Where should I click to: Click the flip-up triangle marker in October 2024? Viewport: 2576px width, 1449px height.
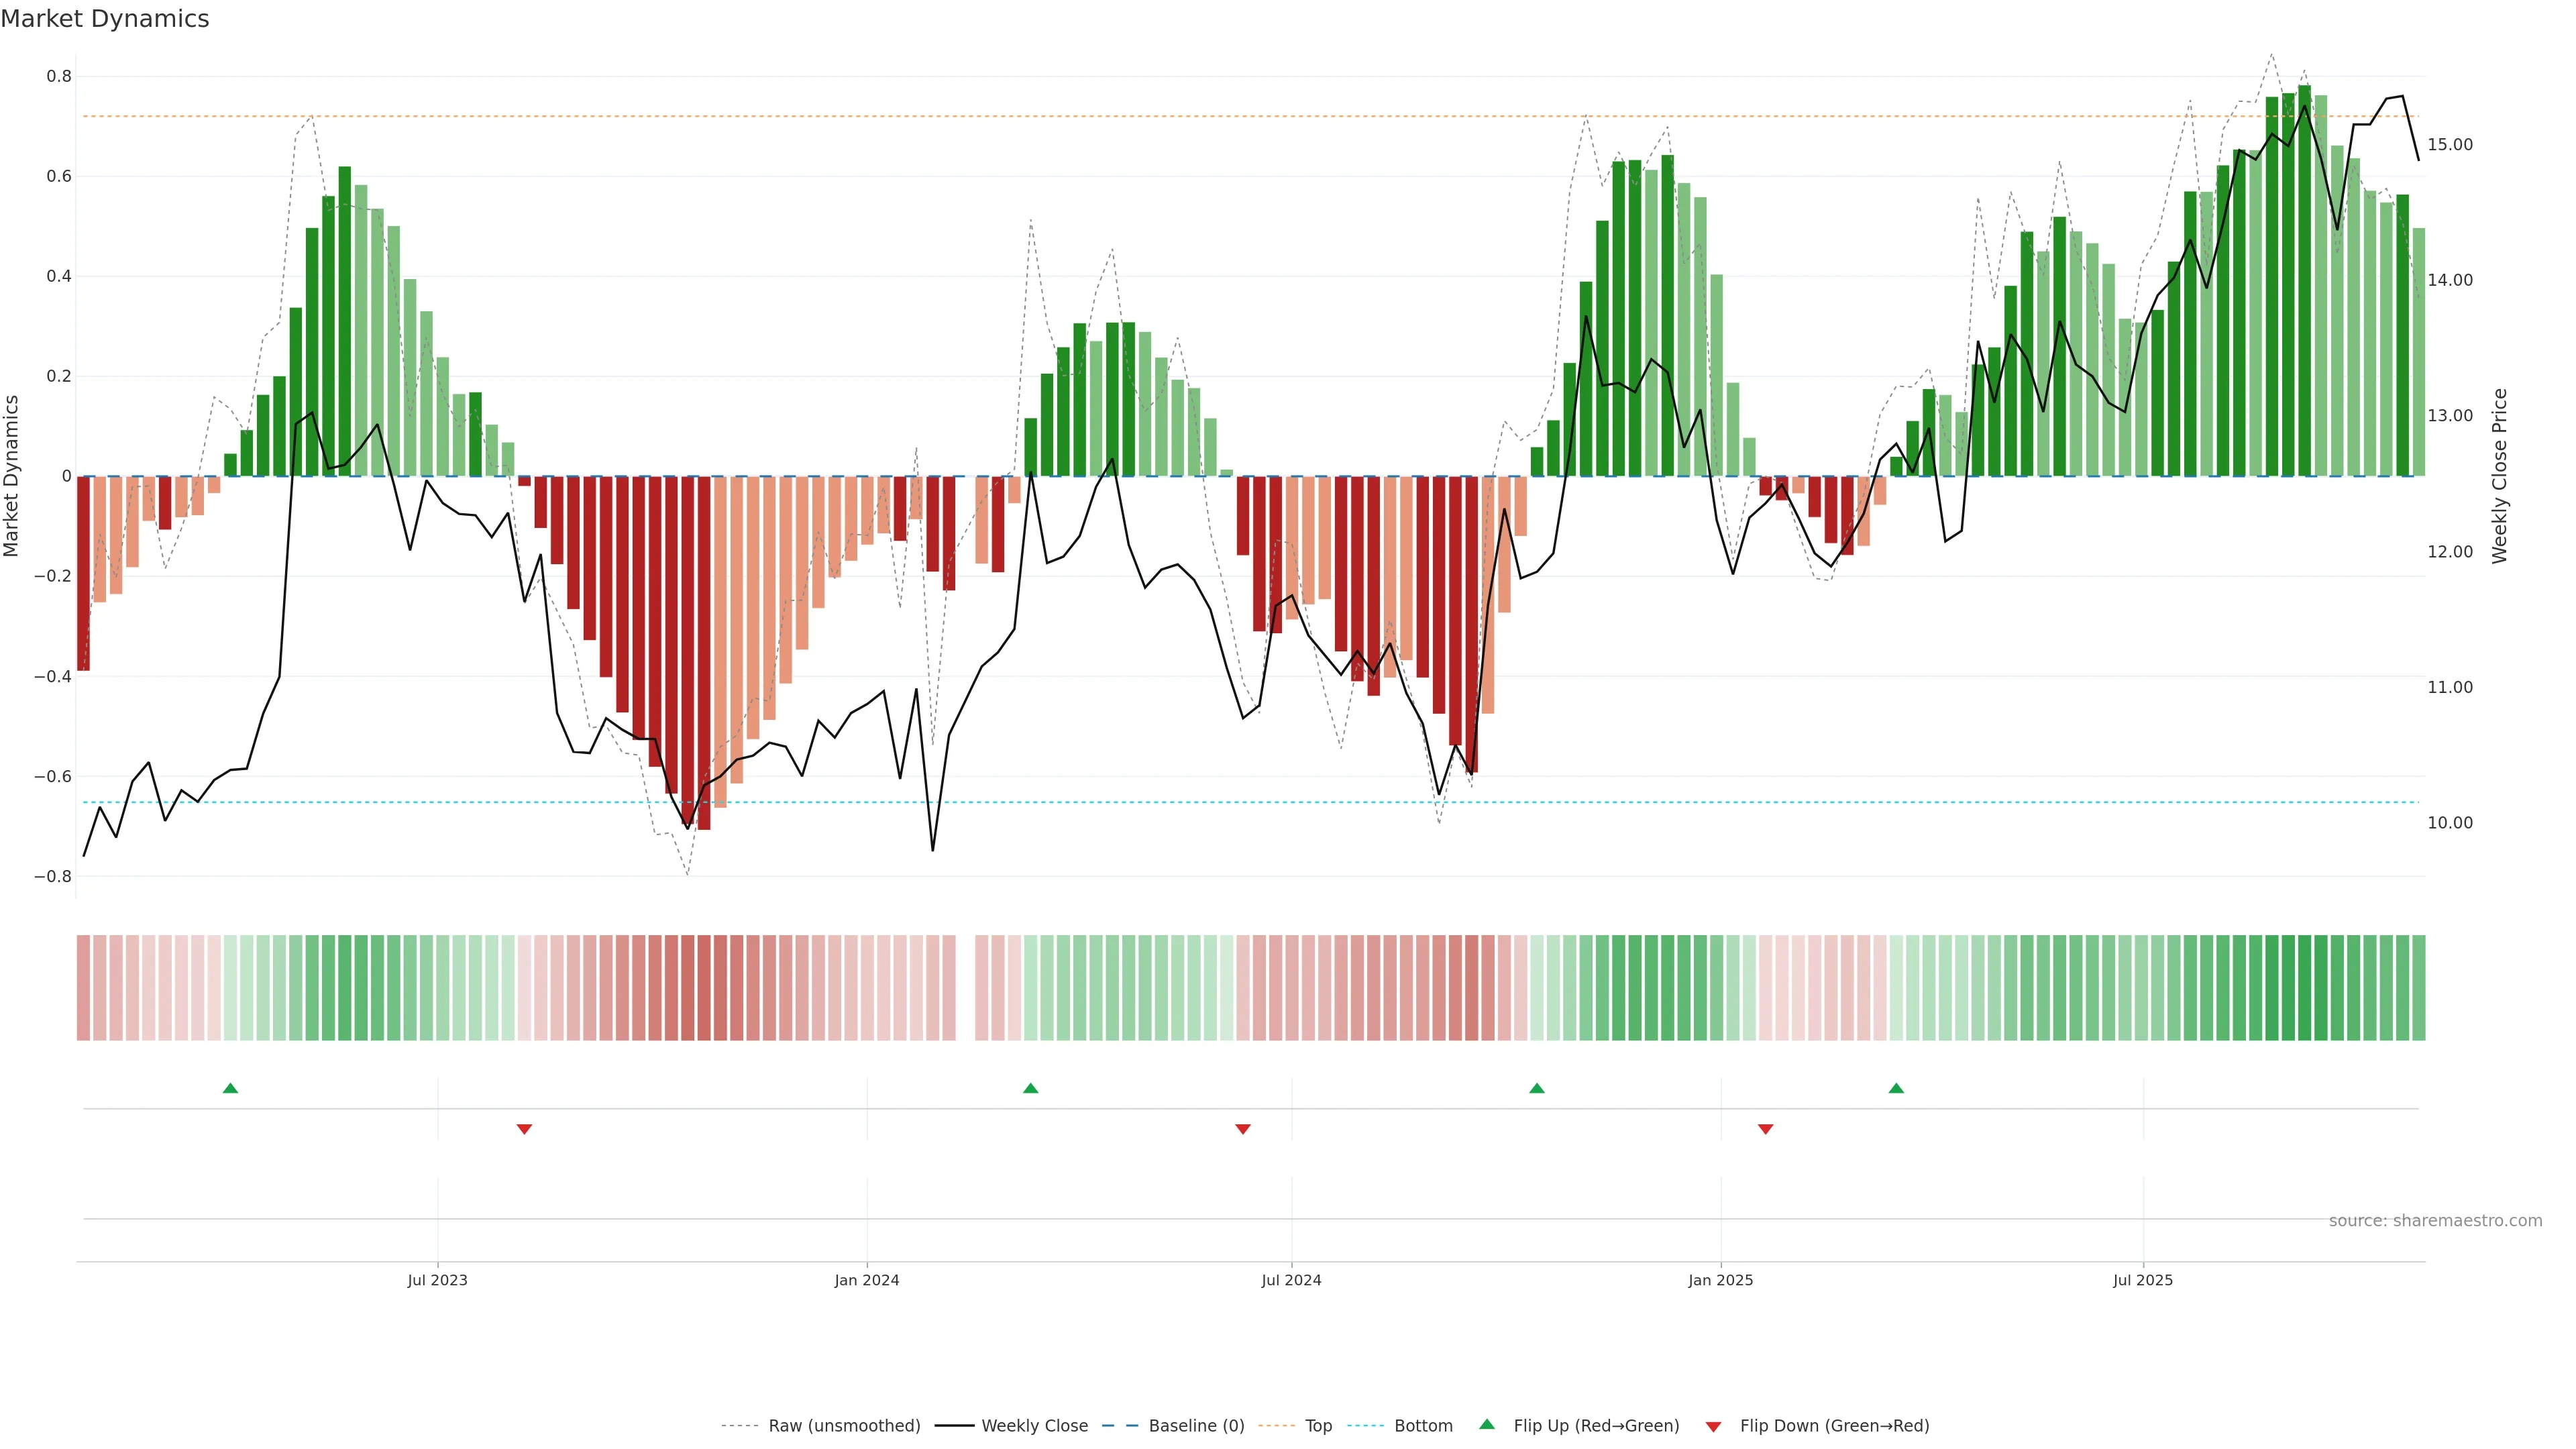(x=1537, y=1088)
